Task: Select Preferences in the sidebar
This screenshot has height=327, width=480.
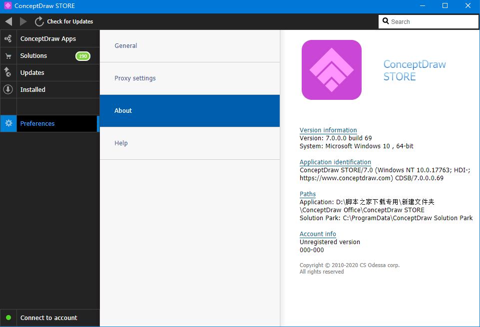Action: pyautogui.click(x=50, y=124)
